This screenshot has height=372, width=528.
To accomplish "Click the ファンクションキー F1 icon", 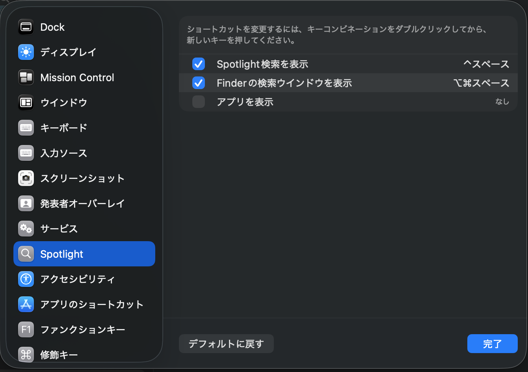I will coord(26,329).
